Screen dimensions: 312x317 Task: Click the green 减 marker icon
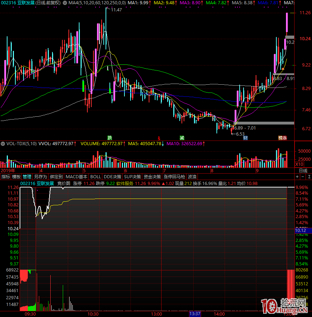click(182, 138)
